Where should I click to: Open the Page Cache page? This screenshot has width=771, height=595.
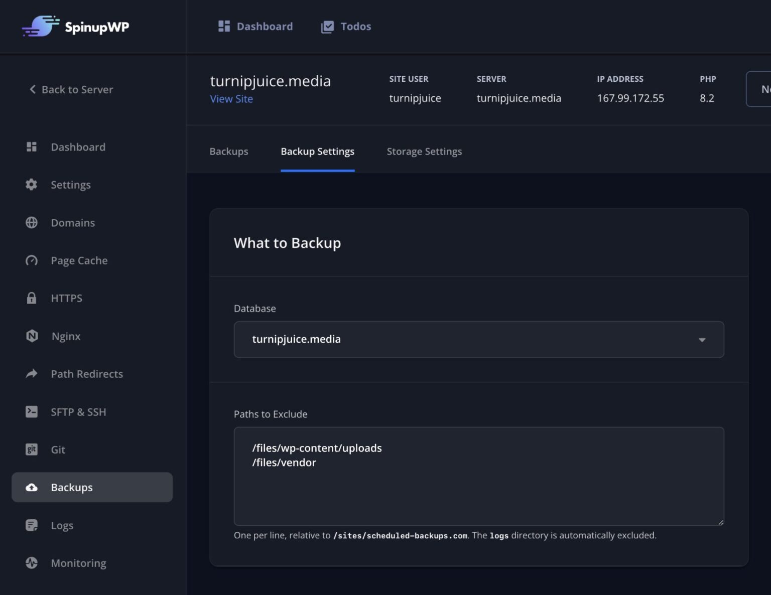coord(92,260)
